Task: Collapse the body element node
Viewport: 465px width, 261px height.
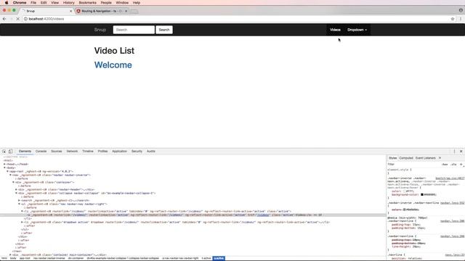Action: (x=4, y=167)
